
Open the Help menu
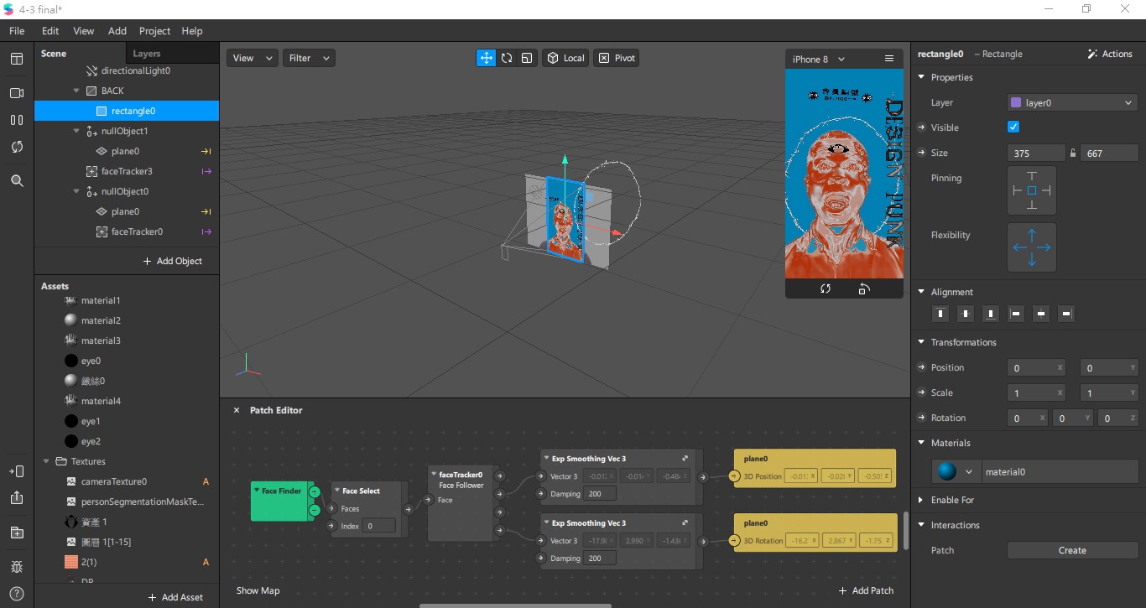(x=192, y=31)
